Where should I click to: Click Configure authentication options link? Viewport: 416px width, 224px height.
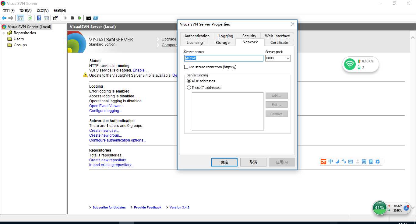118,140
